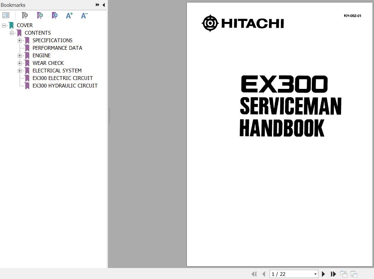This screenshot has width=374, height=279.
Task: Select the SPECIFICATIONS bookmark
Action: pyautogui.click(x=53, y=40)
